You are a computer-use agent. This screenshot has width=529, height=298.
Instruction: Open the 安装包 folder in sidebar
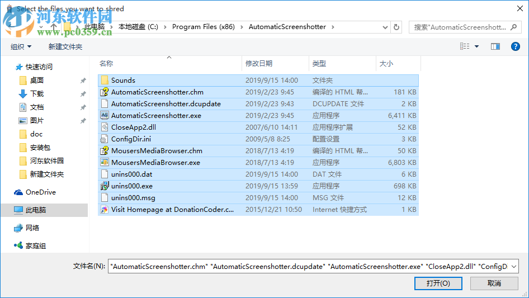(40, 148)
